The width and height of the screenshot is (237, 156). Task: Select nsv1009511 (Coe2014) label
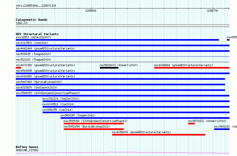(58, 104)
